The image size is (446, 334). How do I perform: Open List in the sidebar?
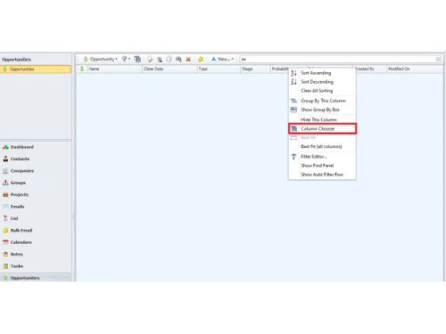(36, 218)
